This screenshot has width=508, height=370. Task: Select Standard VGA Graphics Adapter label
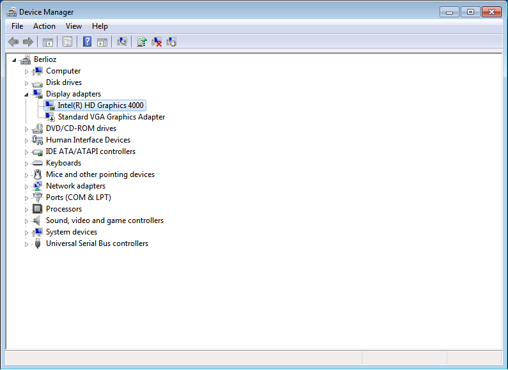tap(111, 117)
